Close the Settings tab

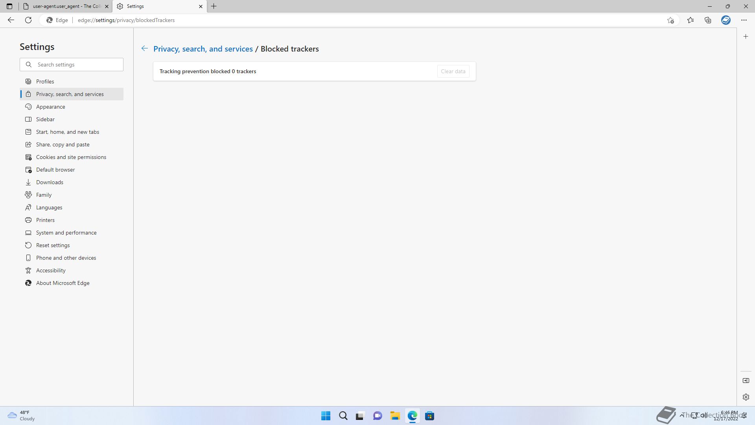pyautogui.click(x=201, y=6)
